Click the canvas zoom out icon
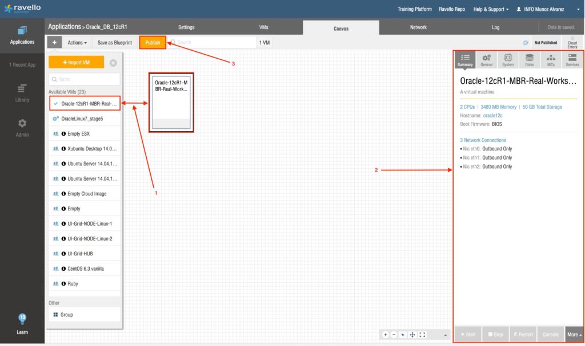Image resolution: width=585 pixels, height=346 pixels. point(394,335)
